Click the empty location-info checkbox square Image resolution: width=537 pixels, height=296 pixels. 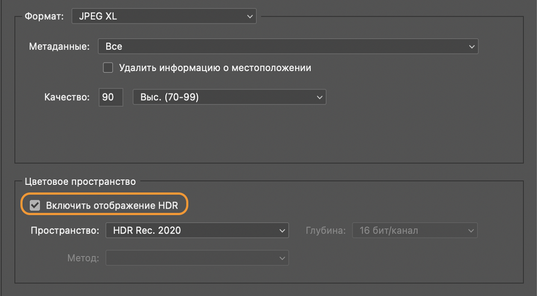[108, 67]
